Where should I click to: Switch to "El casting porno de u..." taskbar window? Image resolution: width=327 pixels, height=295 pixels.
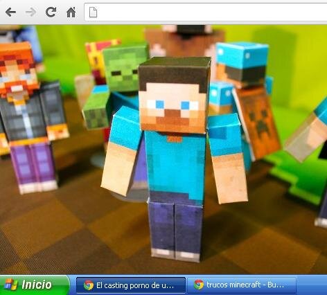click(x=131, y=285)
